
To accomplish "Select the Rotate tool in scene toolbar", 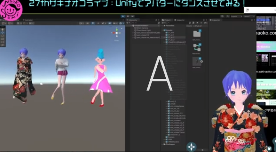I will click(x=3, y=35).
